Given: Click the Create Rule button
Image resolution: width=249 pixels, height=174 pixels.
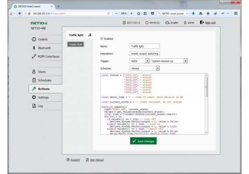Looking at the screenshot, I should pos(76,44).
